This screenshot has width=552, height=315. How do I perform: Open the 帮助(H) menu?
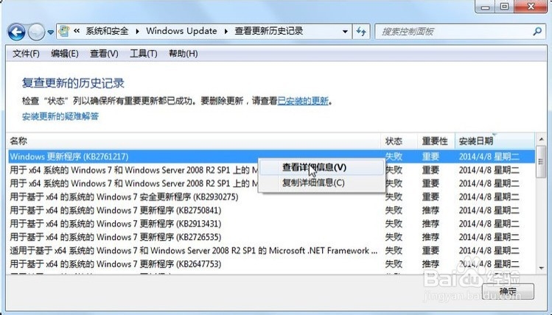click(183, 54)
